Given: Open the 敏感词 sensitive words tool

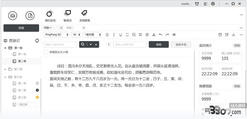Looking at the screenshot, I should coord(67,16).
